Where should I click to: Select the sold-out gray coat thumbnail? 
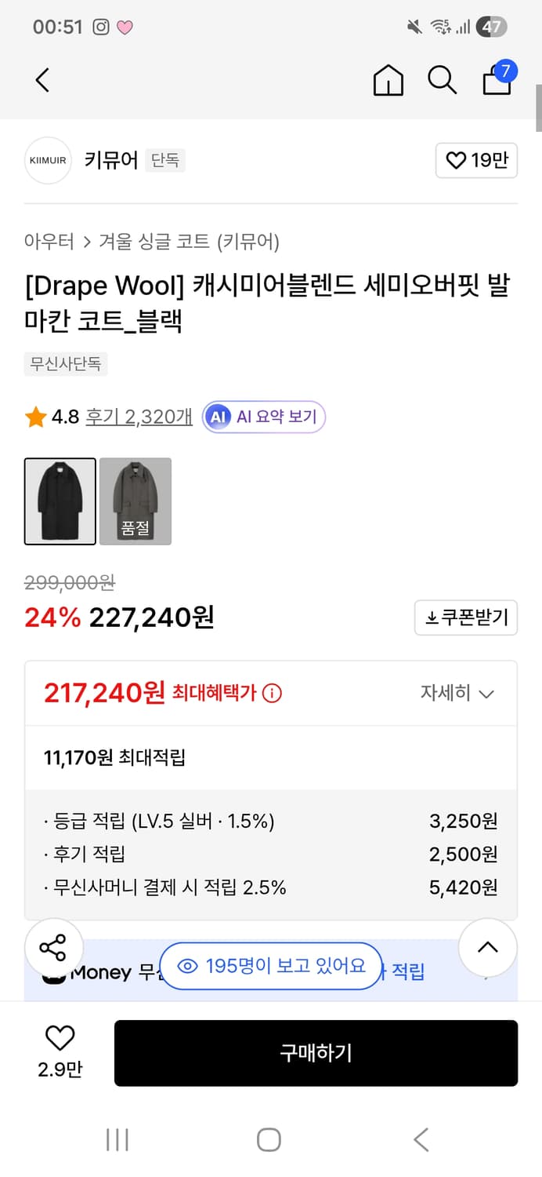pyautogui.click(x=135, y=501)
